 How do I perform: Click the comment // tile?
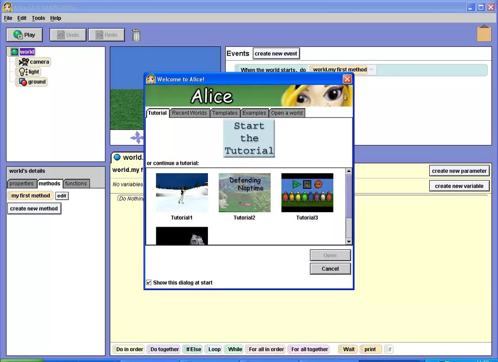[x=389, y=349]
